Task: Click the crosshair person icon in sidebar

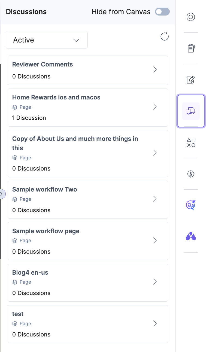Action: coord(191,174)
